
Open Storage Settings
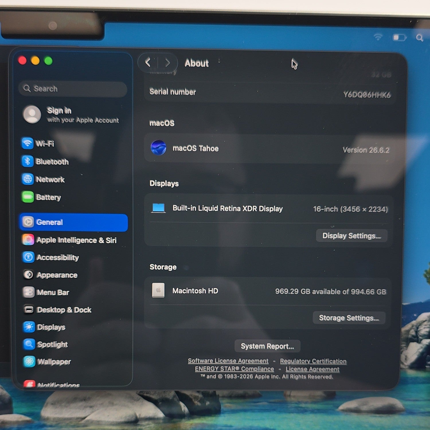[x=349, y=318]
